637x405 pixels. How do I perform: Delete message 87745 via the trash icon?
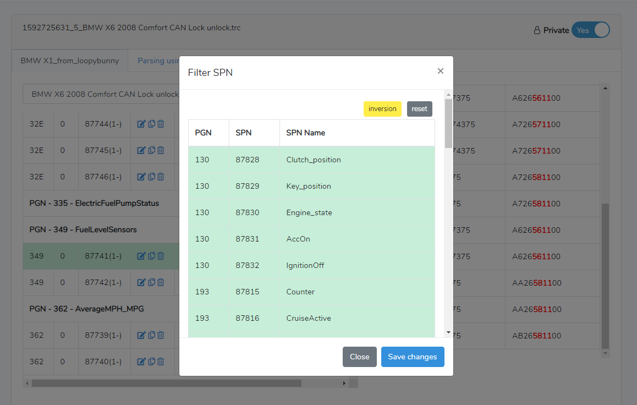tap(161, 150)
